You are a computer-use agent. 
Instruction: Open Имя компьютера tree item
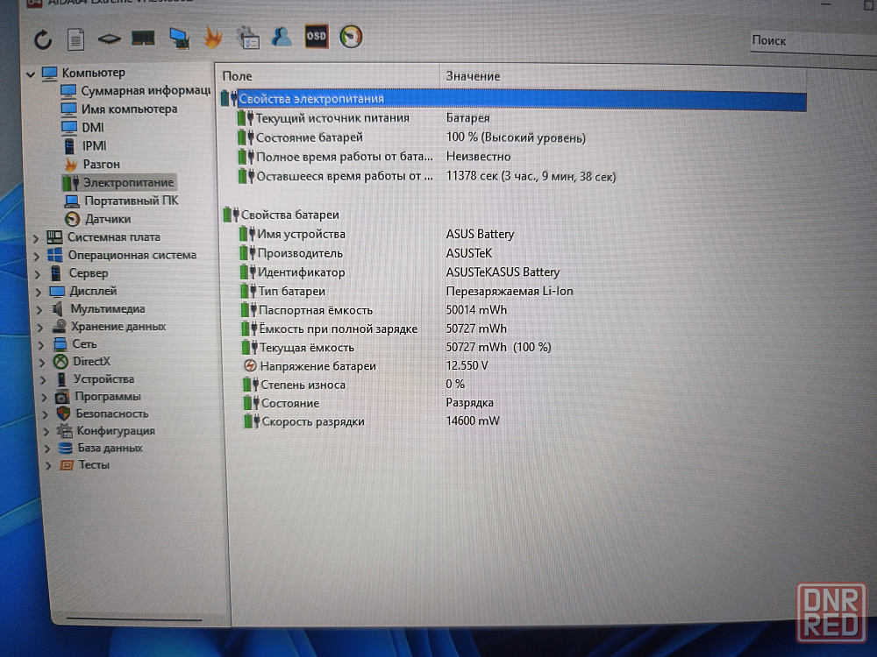(x=119, y=109)
